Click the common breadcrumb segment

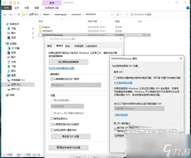coord(76,14)
